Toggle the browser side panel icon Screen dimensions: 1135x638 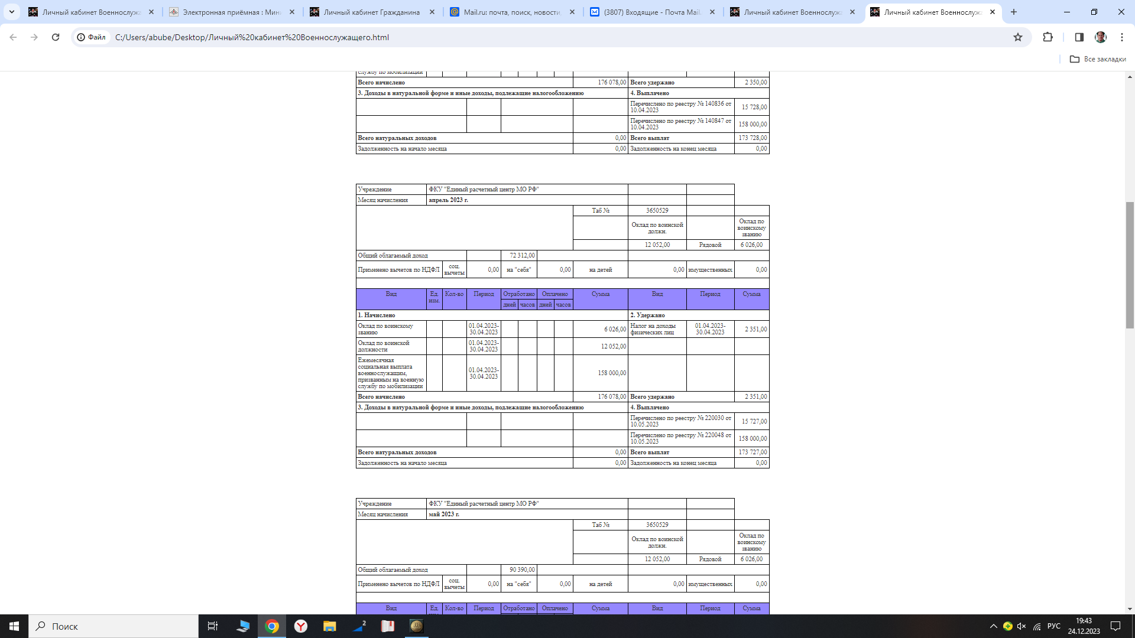[1079, 37]
